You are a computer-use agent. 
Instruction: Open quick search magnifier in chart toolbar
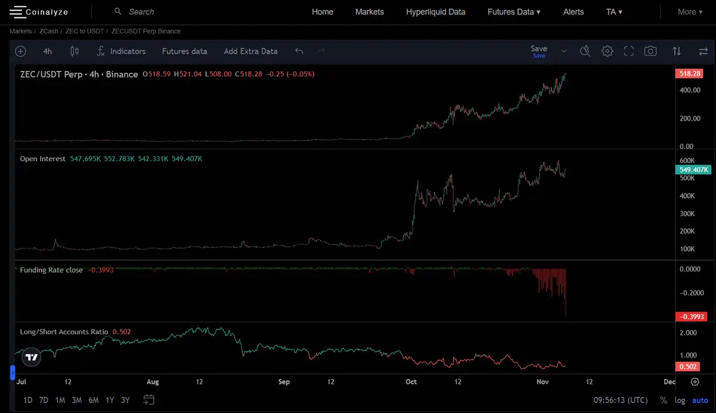click(585, 51)
